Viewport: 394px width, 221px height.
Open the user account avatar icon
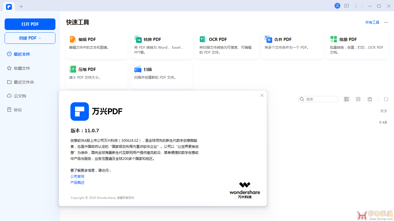point(337,6)
